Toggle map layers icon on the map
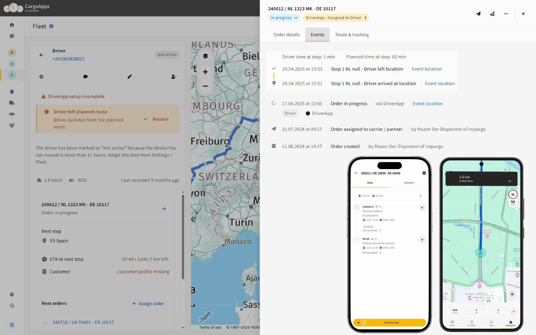This screenshot has height=335, width=536. 205,55
